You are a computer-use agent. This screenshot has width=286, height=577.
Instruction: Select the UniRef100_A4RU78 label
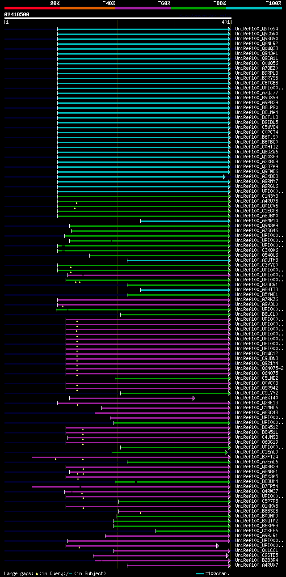tap(257, 201)
